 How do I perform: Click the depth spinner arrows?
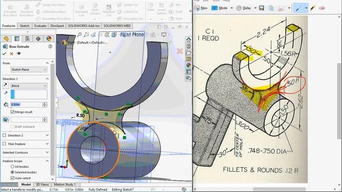click(x=45, y=105)
